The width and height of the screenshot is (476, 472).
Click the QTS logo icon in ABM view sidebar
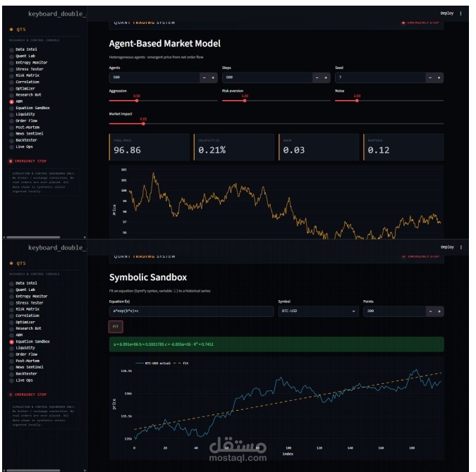11,30
